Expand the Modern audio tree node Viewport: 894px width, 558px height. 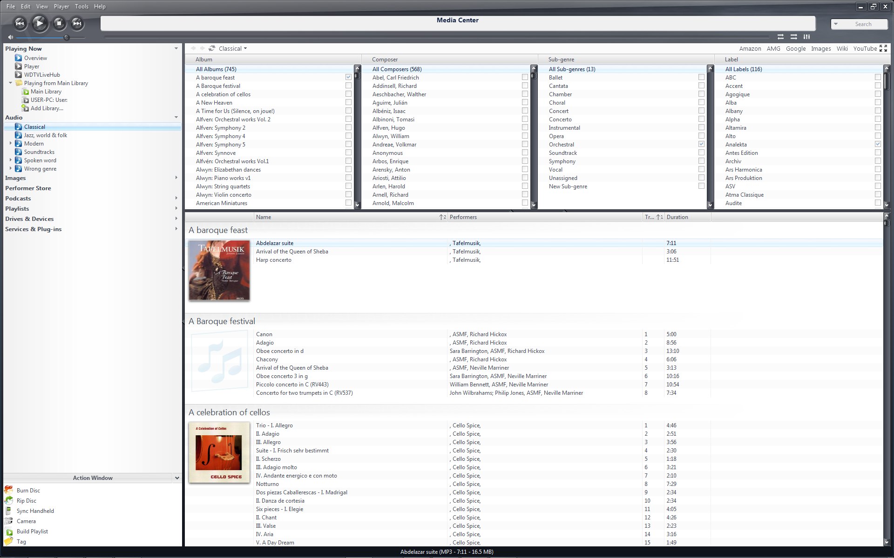(10, 144)
